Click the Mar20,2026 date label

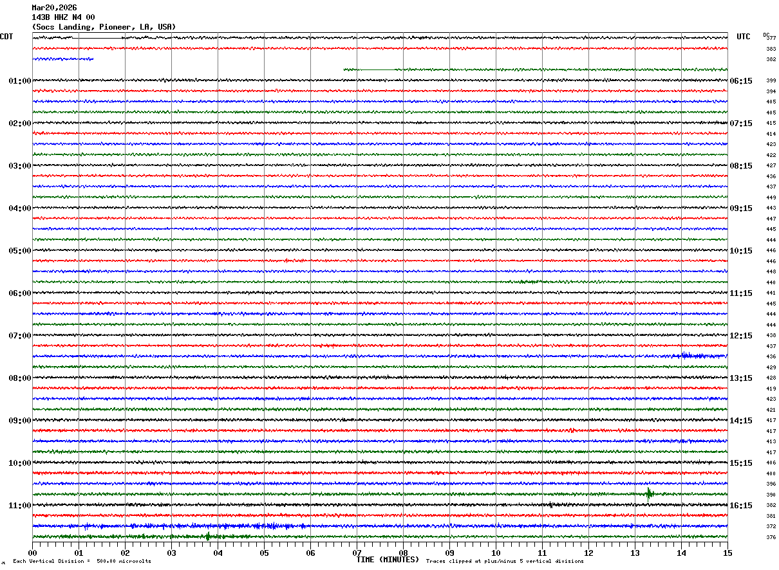coord(54,8)
